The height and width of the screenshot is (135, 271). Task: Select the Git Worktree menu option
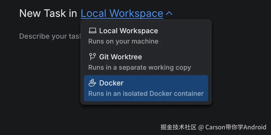point(146,62)
